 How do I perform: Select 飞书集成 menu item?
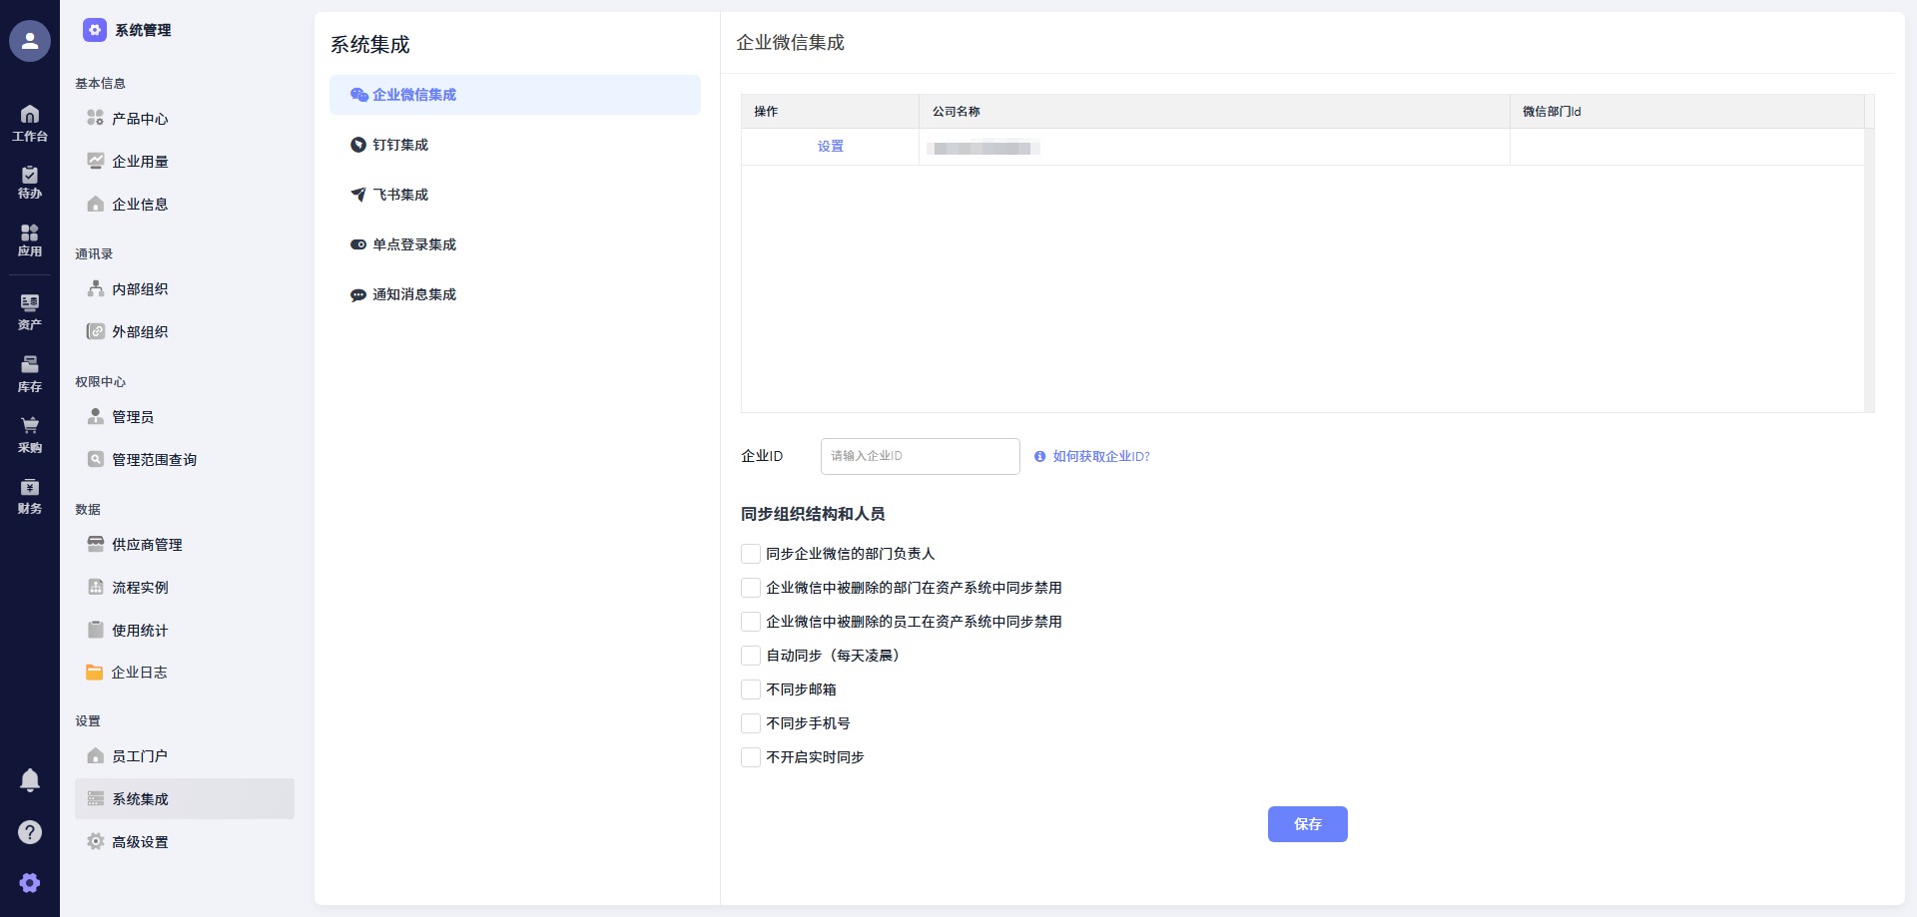(515, 195)
